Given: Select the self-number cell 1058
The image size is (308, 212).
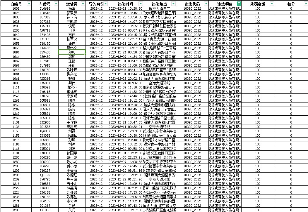Looking at the screenshot, I should 16,44.
